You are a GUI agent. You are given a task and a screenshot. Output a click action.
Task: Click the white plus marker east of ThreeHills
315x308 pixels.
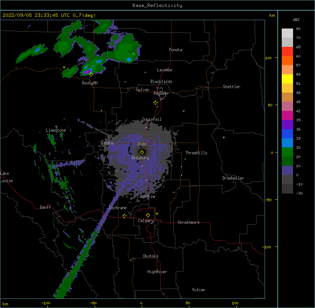coord(224,137)
